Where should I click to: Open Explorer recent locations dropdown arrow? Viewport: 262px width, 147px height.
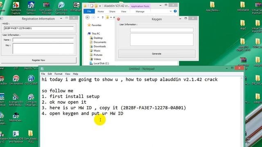(x=98, y=17)
